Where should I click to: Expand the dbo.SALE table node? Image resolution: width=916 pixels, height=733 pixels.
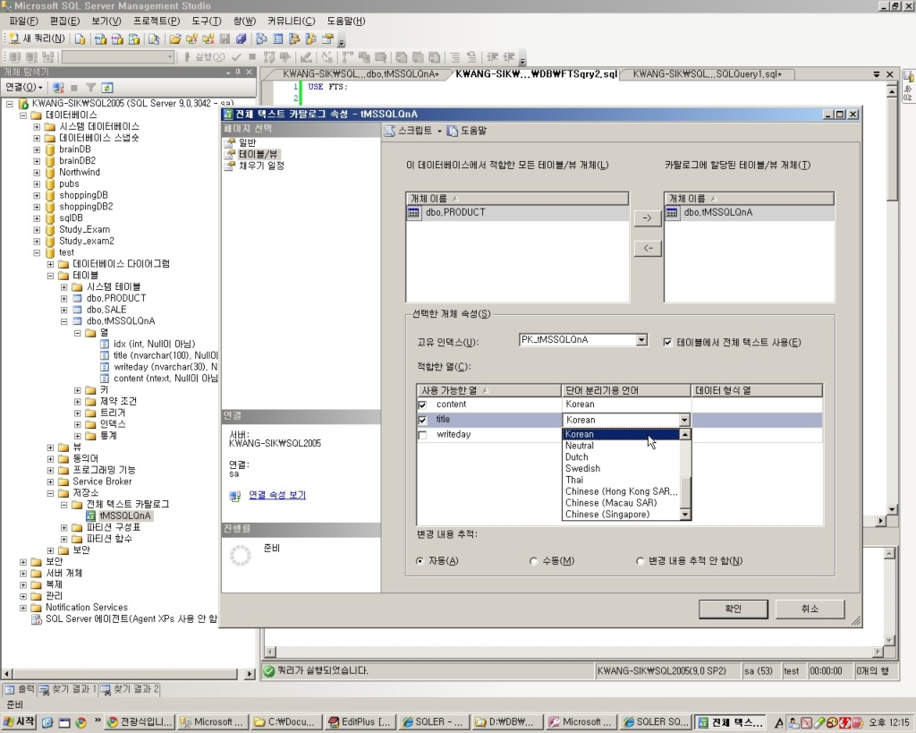coord(64,310)
